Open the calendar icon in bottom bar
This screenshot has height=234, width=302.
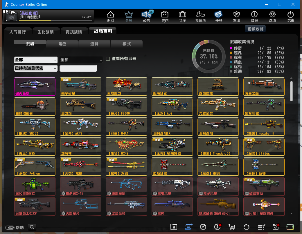[x=174, y=227]
